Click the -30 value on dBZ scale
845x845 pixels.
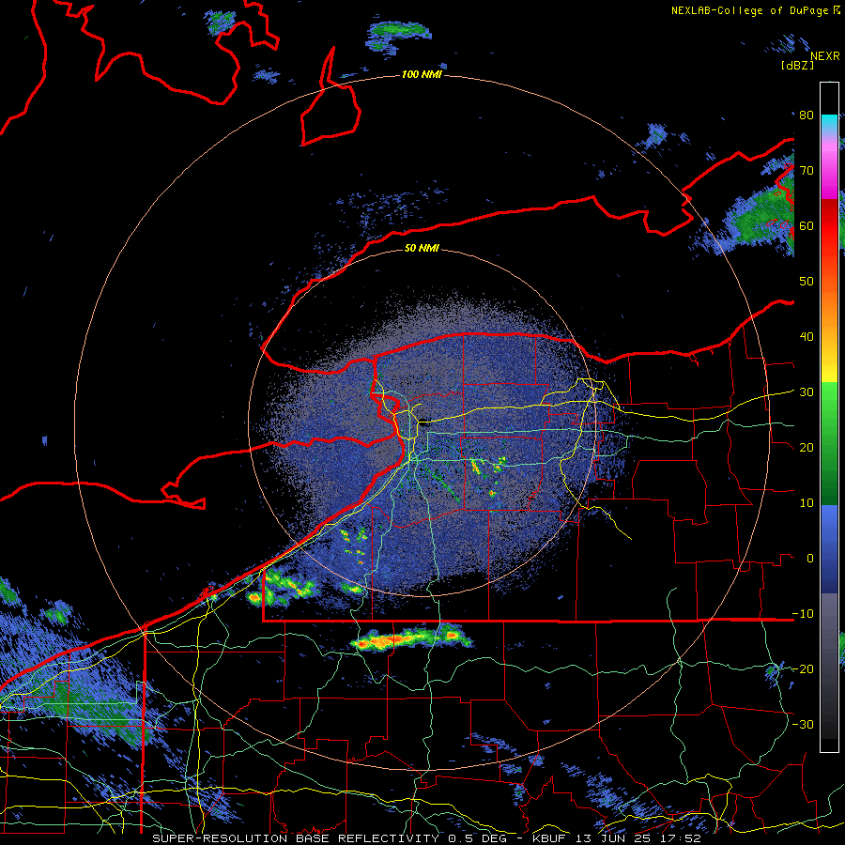(803, 725)
